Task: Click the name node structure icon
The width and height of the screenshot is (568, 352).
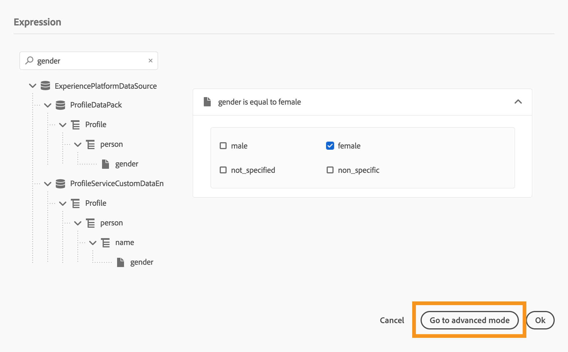Action: tap(106, 242)
